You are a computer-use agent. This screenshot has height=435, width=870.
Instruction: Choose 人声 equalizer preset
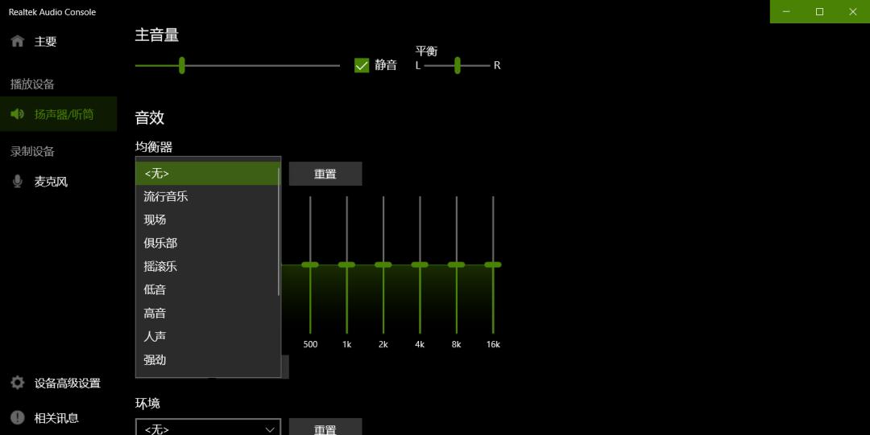point(208,336)
